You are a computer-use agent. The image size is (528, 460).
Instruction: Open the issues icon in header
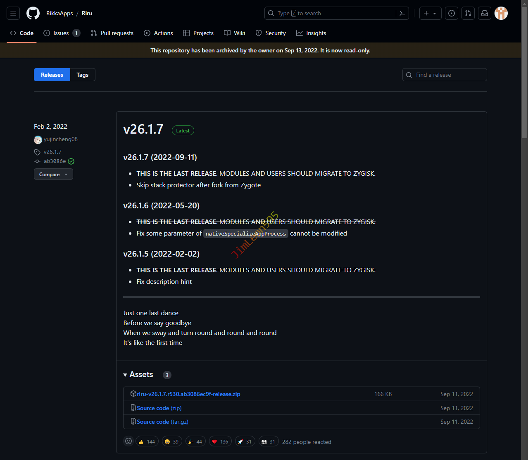click(452, 13)
